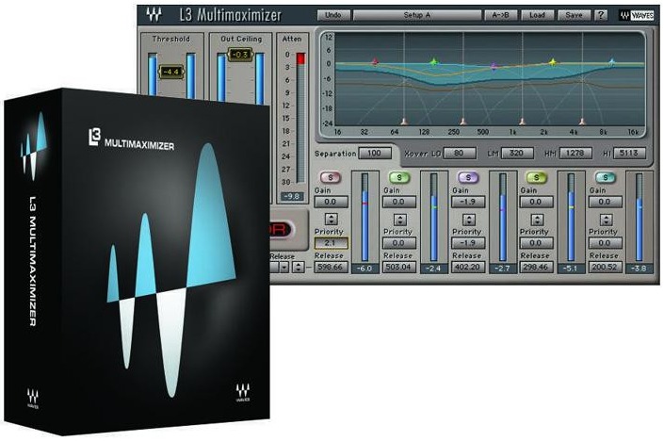Solo the low band with the pink S button
Screen dimensions: 664x441
pyautogui.click(x=331, y=177)
